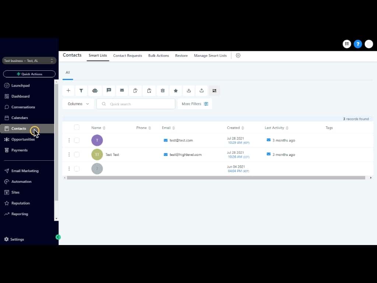Open the contacts gear settings icon
This screenshot has width=377, height=283.
(238, 56)
